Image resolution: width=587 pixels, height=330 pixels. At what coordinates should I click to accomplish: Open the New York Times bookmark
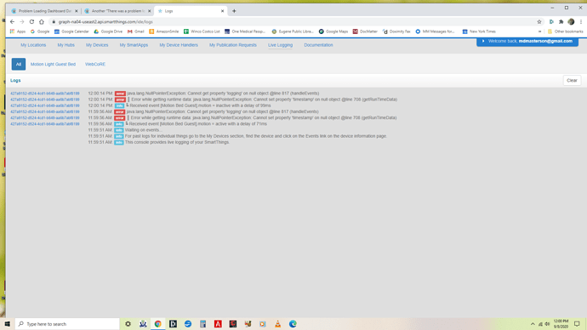point(479,31)
